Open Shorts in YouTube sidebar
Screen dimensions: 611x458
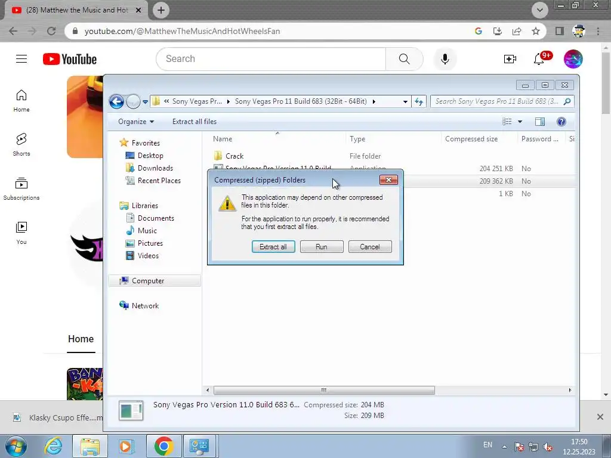click(21, 145)
